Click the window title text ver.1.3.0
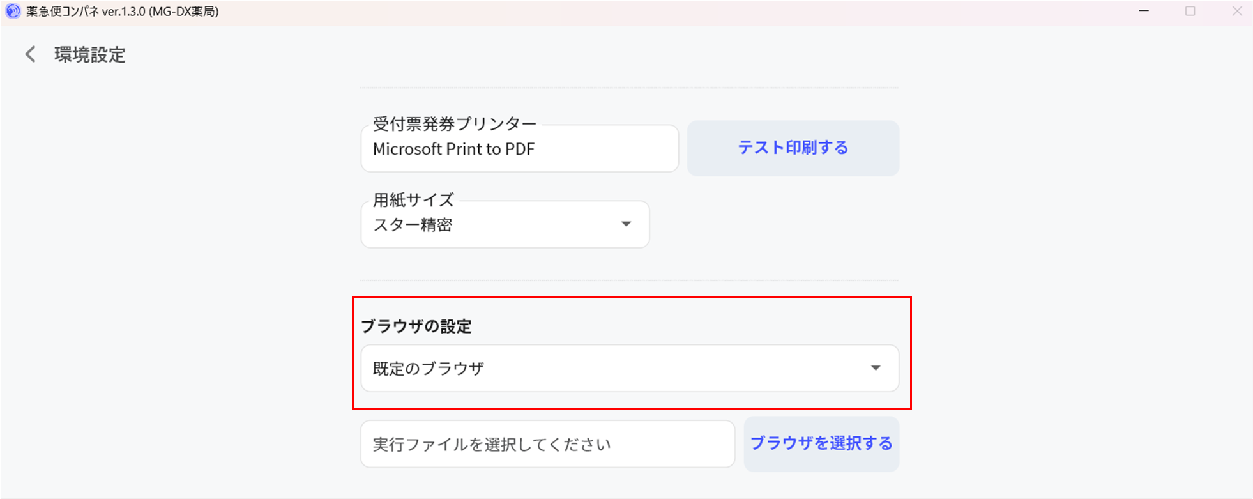The image size is (1253, 499). (123, 12)
